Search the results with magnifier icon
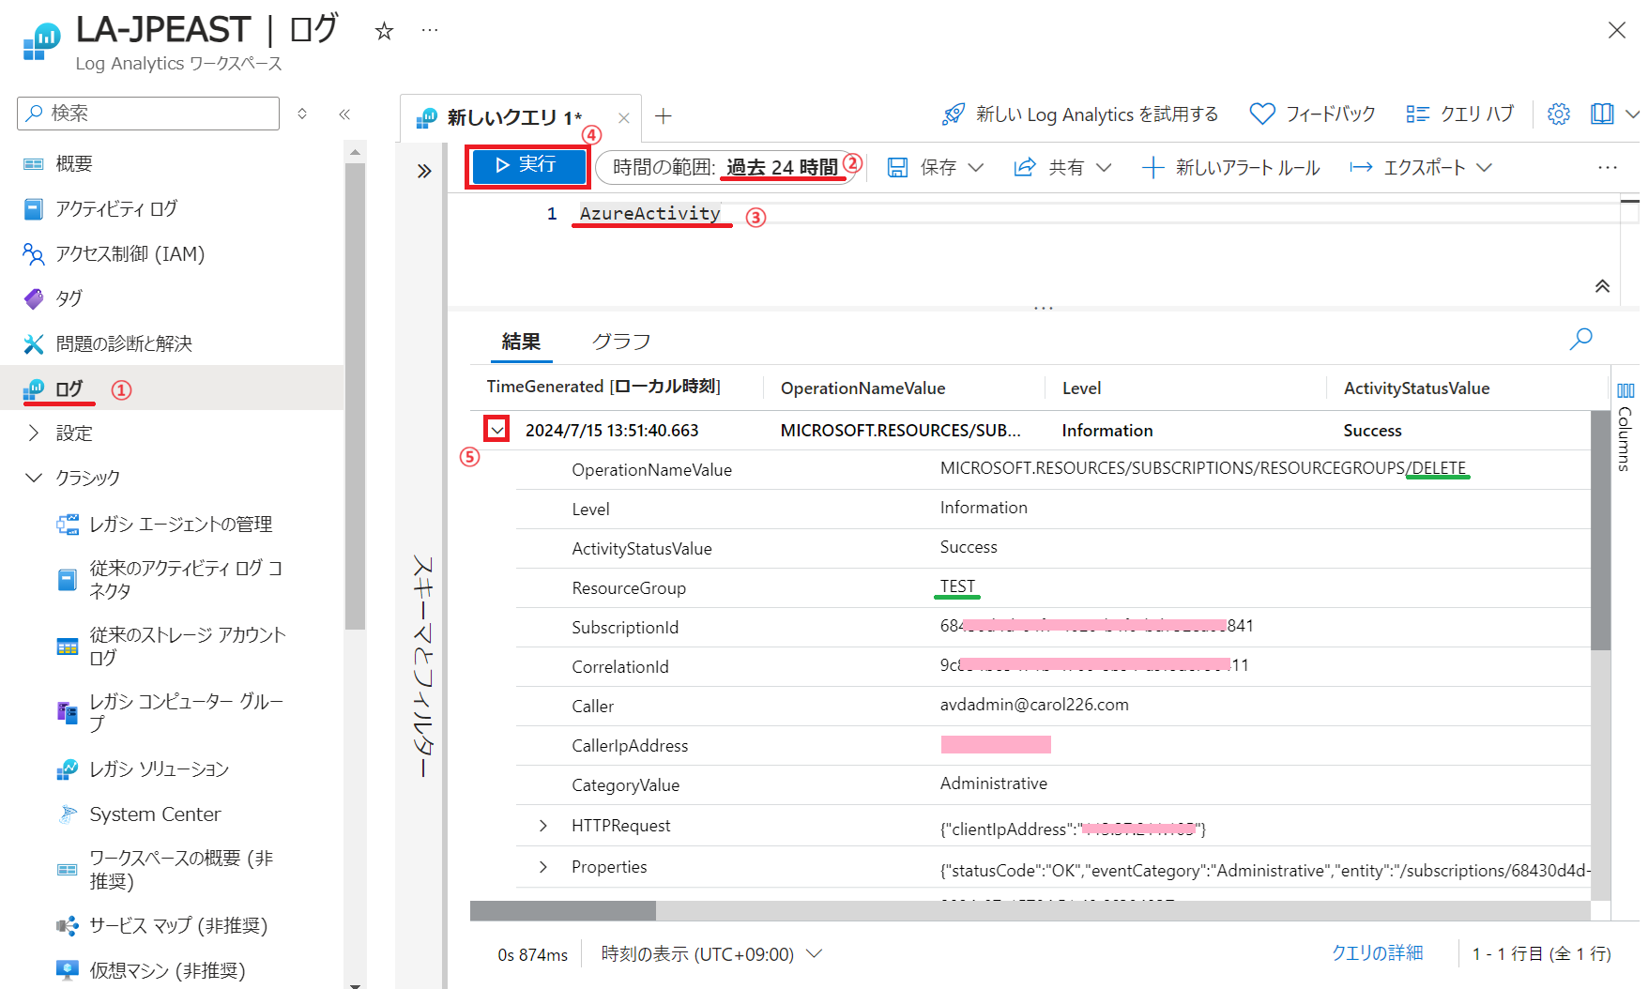This screenshot has height=989, width=1648. pyautogui.click(x=1581, y=339)
